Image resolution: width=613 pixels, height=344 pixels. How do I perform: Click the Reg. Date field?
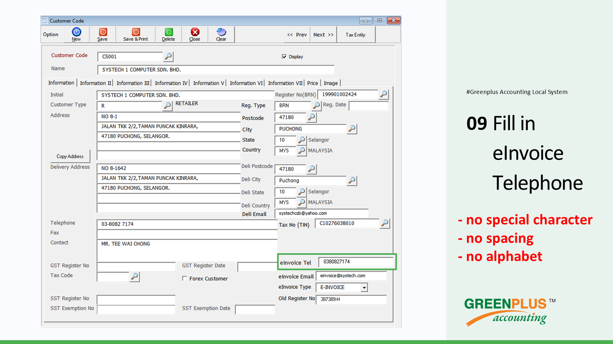(369, 106)
